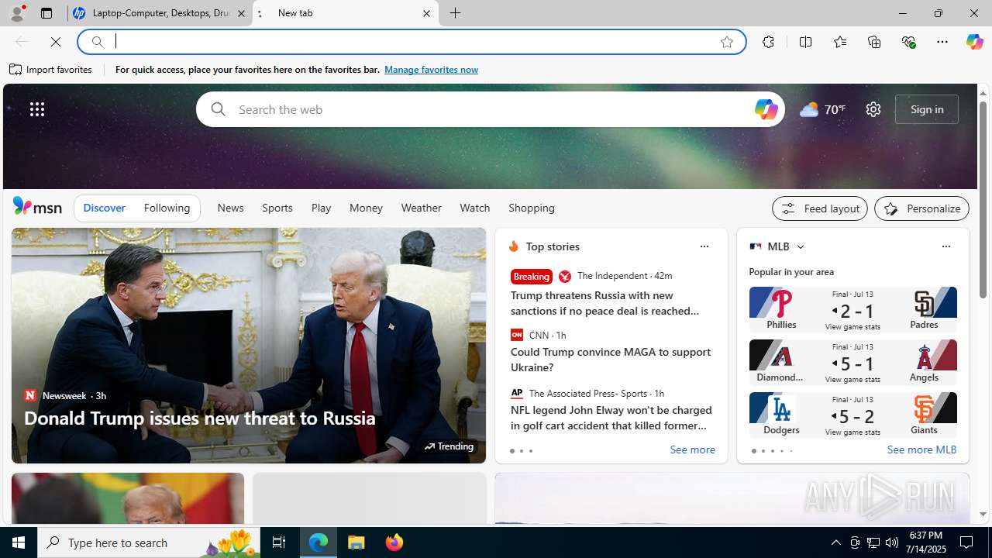Open the Windows Start menu

tap(19, 542)
